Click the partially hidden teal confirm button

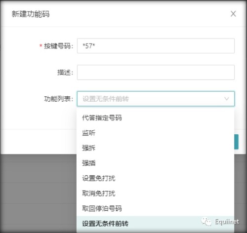[x=236, y=142]
